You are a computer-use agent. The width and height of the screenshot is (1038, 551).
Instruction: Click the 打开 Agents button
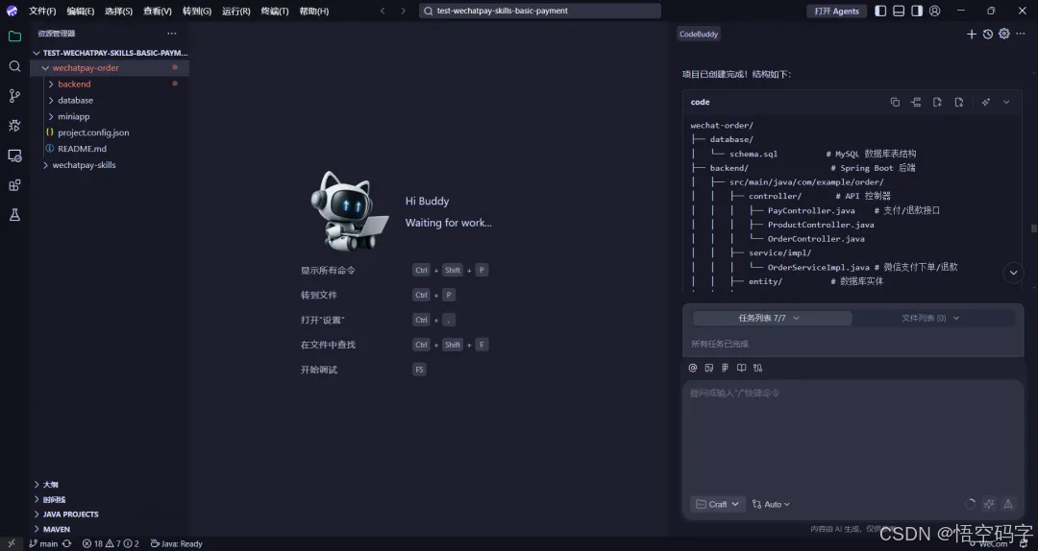point(837,11)
